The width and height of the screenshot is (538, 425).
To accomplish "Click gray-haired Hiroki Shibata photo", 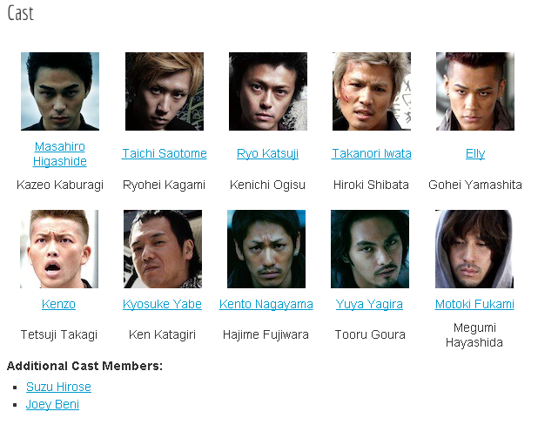I will pos(372,91).
